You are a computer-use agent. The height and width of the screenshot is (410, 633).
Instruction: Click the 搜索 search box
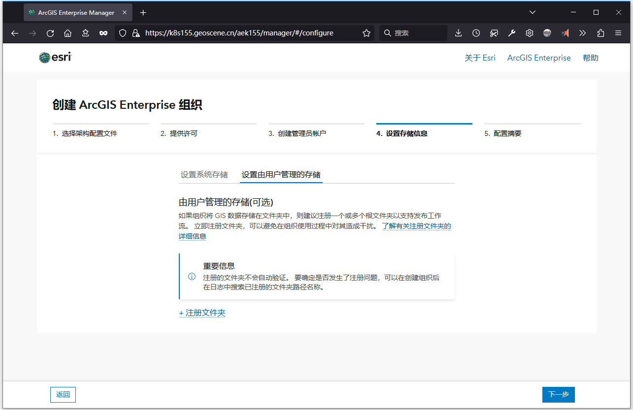414,33
